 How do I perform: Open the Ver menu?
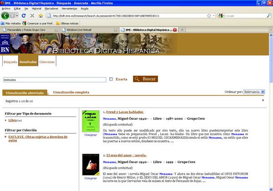(x=26, y=9)
